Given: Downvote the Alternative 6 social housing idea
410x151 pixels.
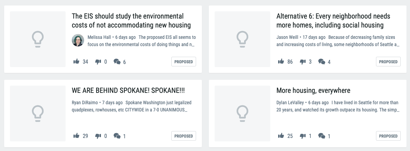Looking at the screenshot, I should click(x=303, y=62).
